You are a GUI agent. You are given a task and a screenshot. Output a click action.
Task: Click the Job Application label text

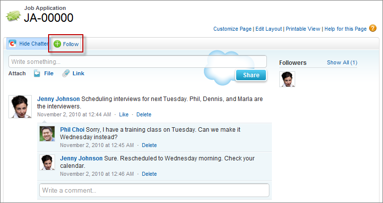(45, 8)
